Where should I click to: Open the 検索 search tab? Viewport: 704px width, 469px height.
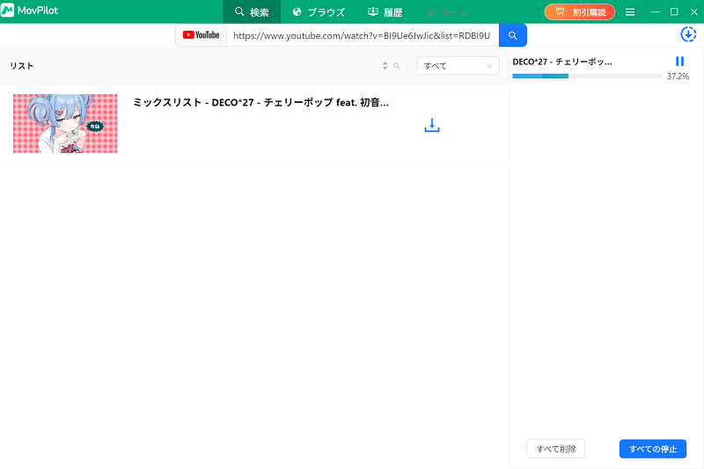pos(252,11)
